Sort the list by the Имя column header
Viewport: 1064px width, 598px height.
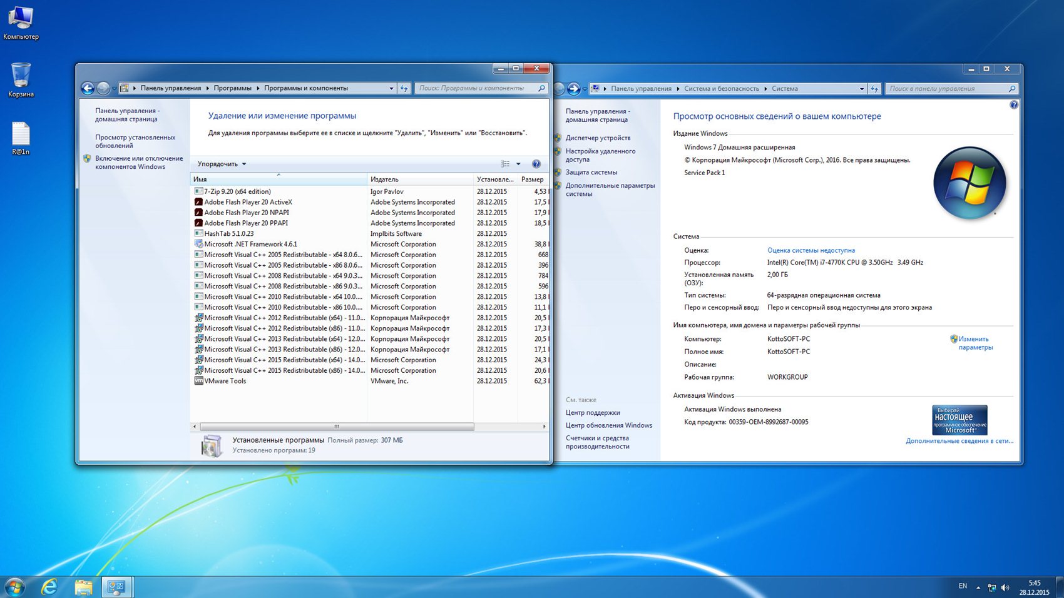[279, 180]
